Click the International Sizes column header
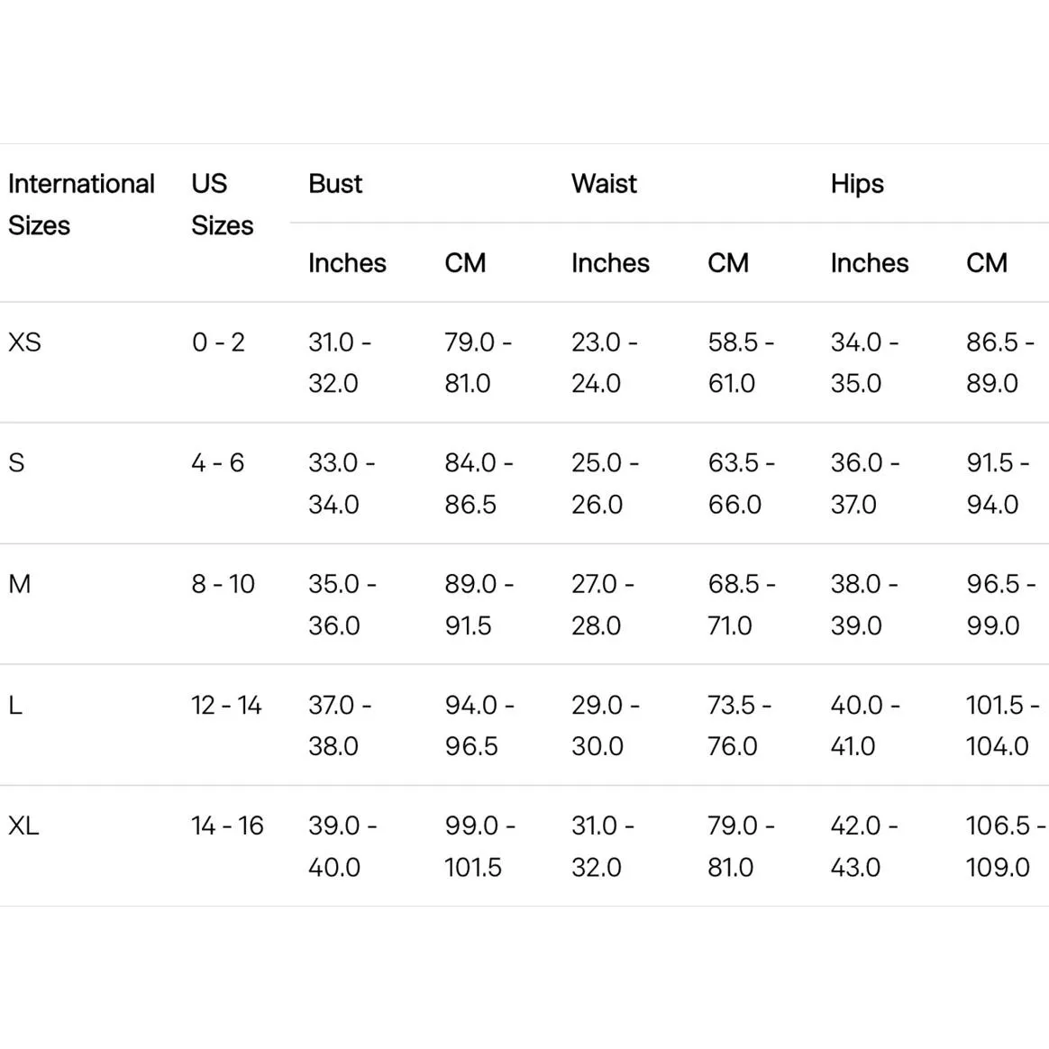The image size is (1049, 1049). [x=81, y=205]
